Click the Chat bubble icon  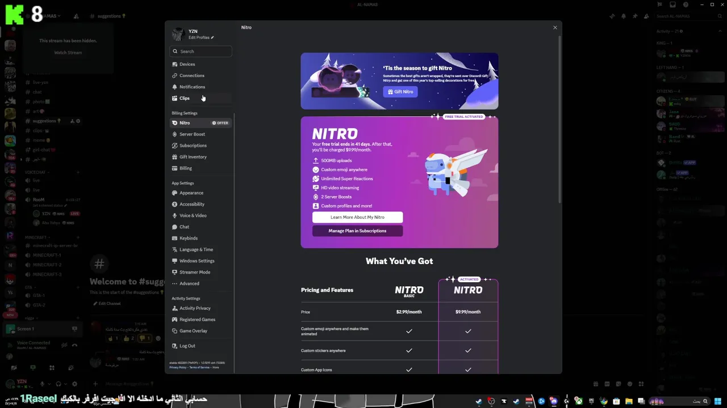(174, 227)
